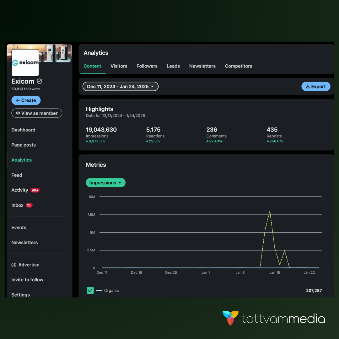This screenshot has height=339, width=339.
Task: Open Page posts in the sidebar
Action: (24, 145)
